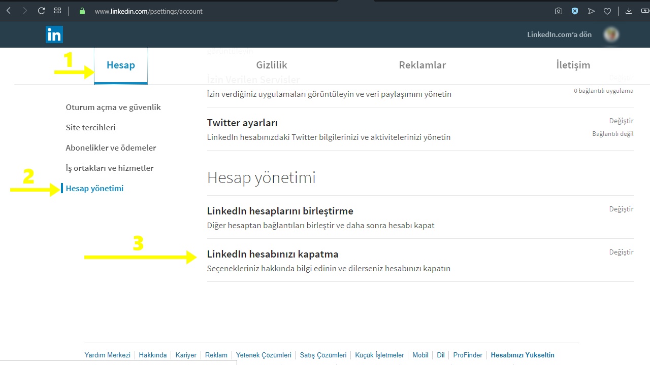Switch to the İletişim tab
The height and width of the screenshot is (365, 650).
(x=573, y=65)
